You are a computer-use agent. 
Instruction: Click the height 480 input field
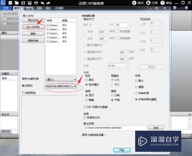tap(104, 39)
